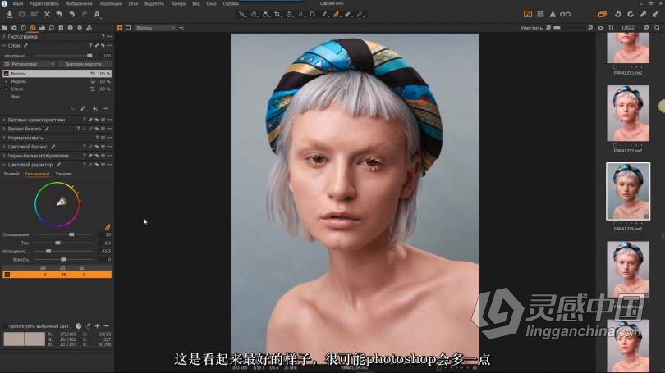Select the Keystone tool
Viewport: 665px width, 373px height.
[300, 15]
